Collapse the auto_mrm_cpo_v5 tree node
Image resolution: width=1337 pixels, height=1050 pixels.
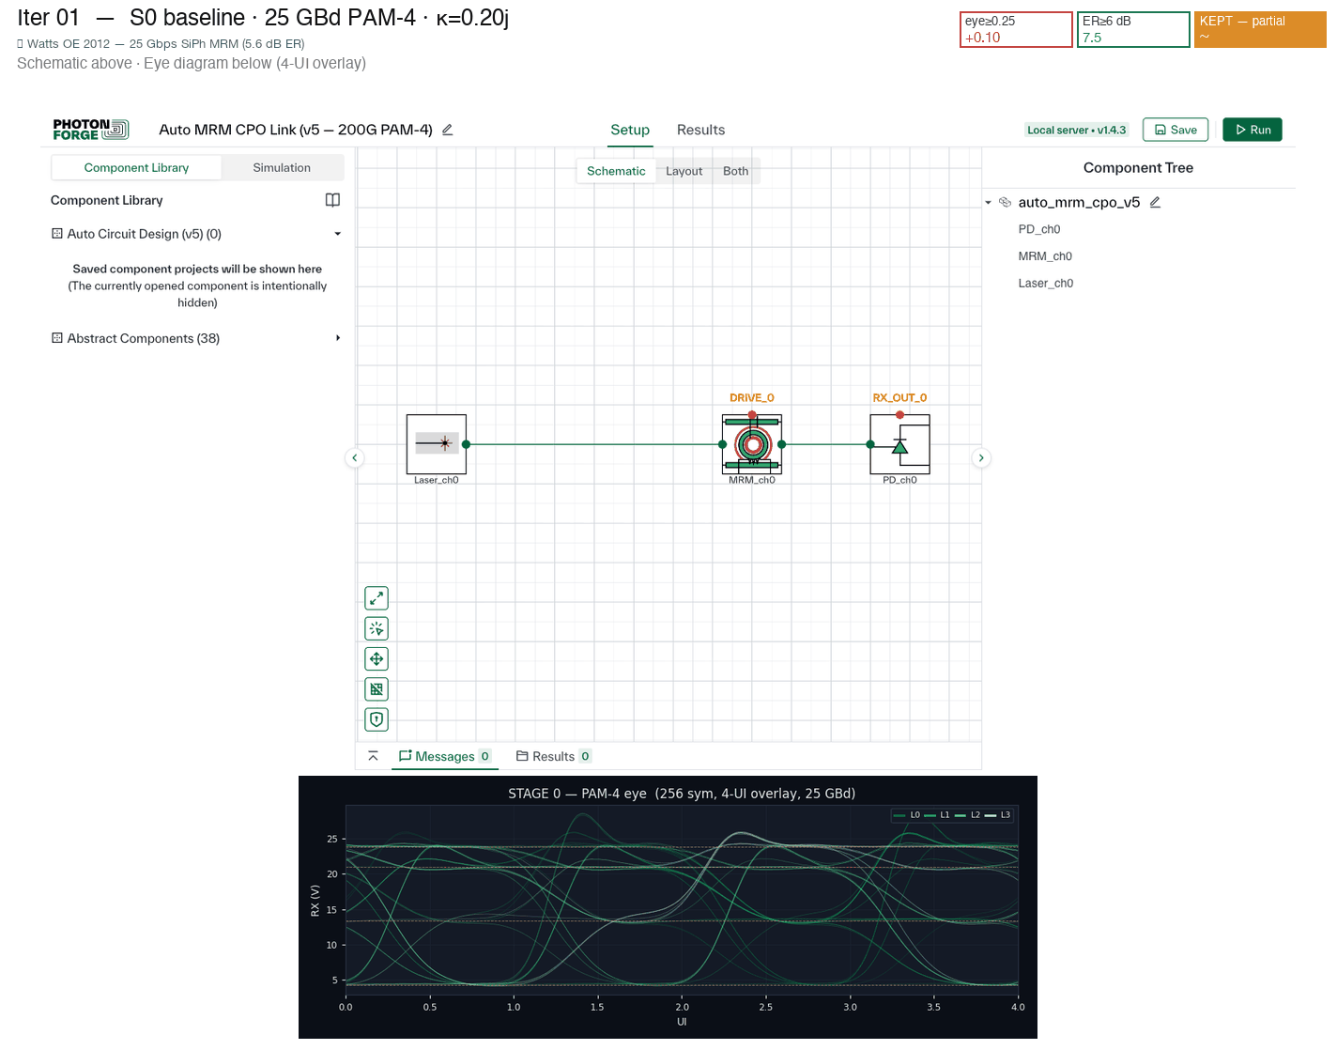click(989, 202)
